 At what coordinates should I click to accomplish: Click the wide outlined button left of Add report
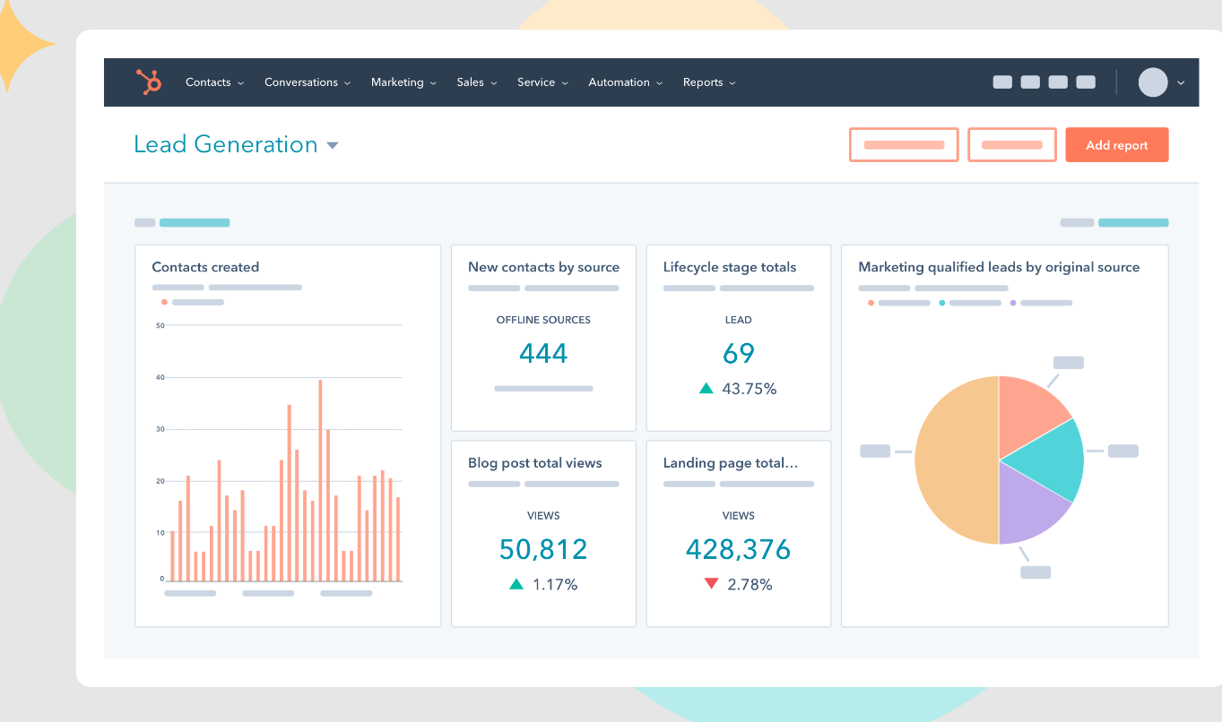tap(904, 145)
